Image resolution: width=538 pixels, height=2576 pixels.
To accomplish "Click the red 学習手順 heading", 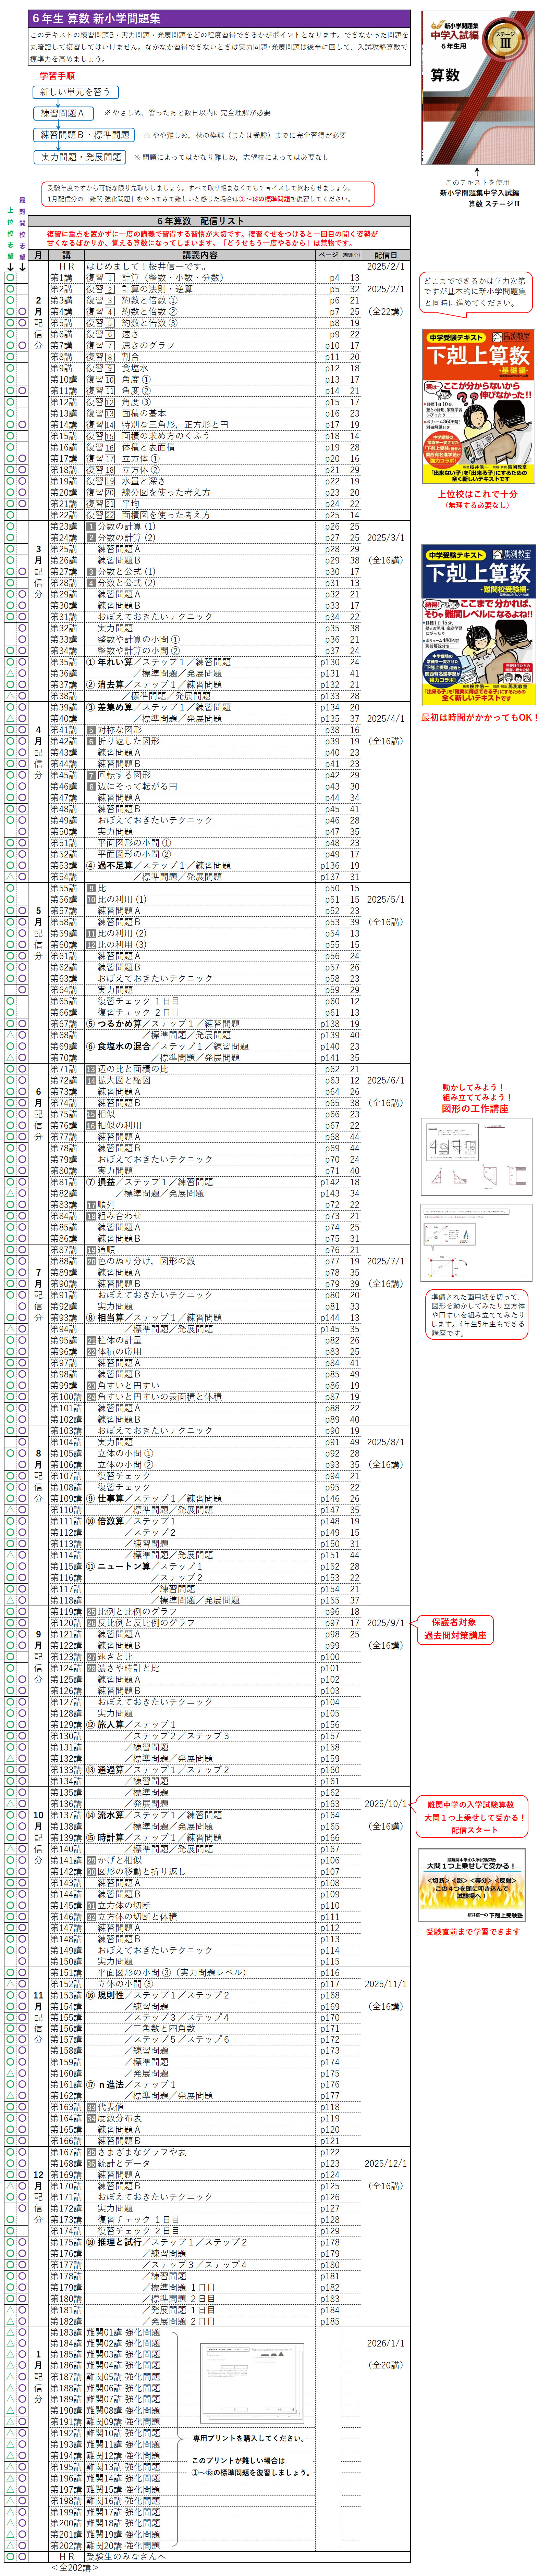I will (x=57, y=76).
